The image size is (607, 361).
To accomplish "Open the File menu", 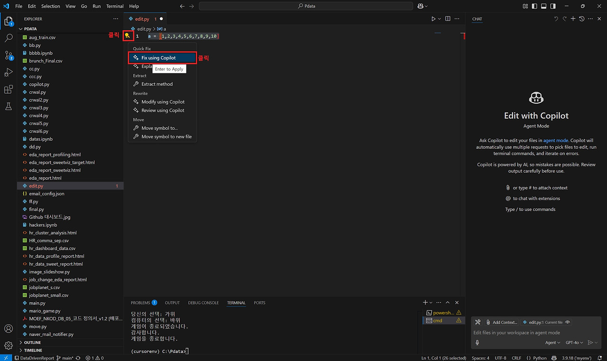I will point(19,6).
